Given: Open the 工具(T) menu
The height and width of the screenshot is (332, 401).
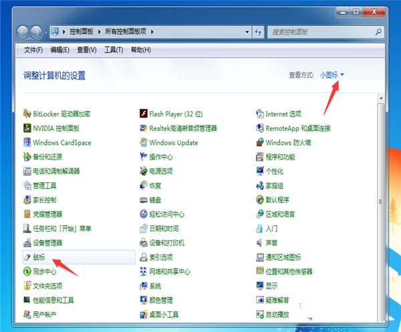Looking at the screenshot, I should (114, 50).
